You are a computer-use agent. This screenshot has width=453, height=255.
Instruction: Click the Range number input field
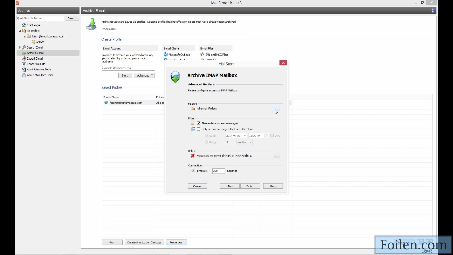click(x=230, y=142)
